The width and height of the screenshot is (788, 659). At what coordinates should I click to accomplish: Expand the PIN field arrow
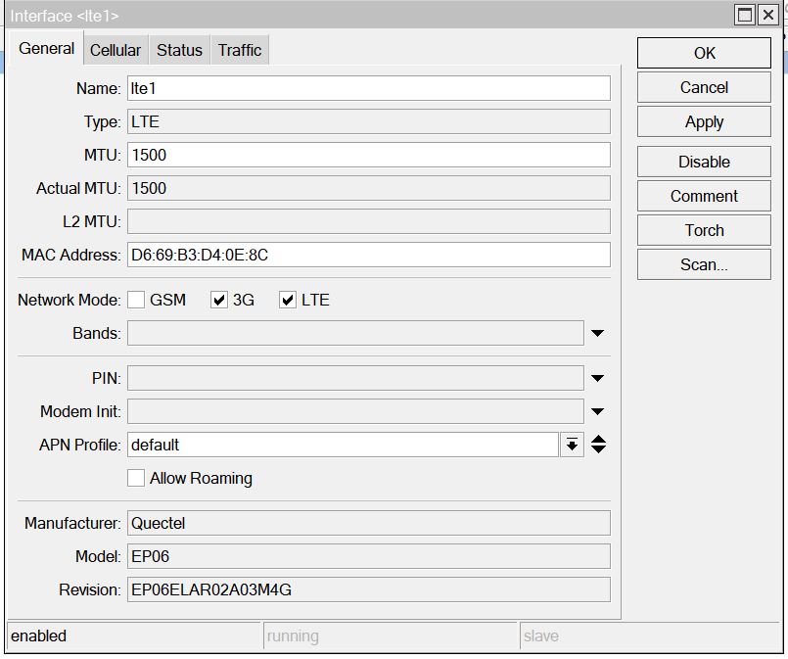tap(598, 379)
